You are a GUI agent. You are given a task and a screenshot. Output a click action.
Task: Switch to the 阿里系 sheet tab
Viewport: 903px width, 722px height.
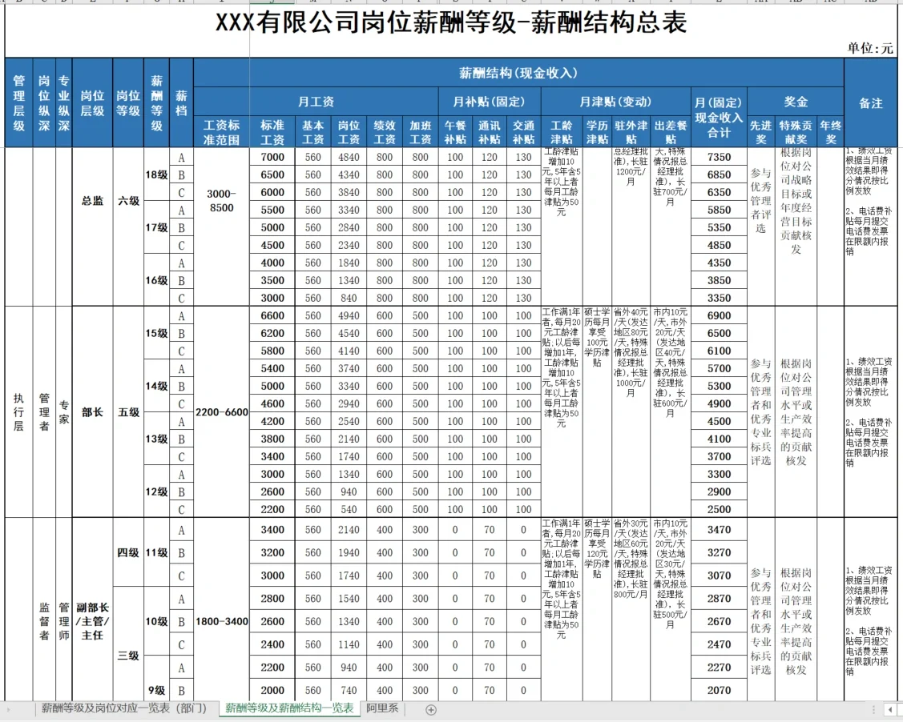pyautogui.click(x=382, y=709)
